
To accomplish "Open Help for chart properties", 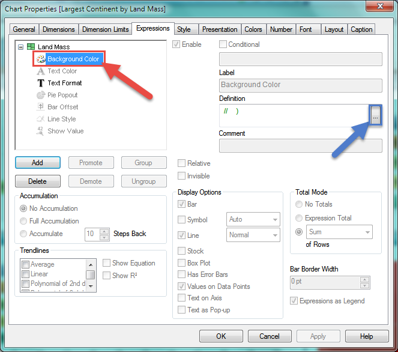I will [367, 336].
